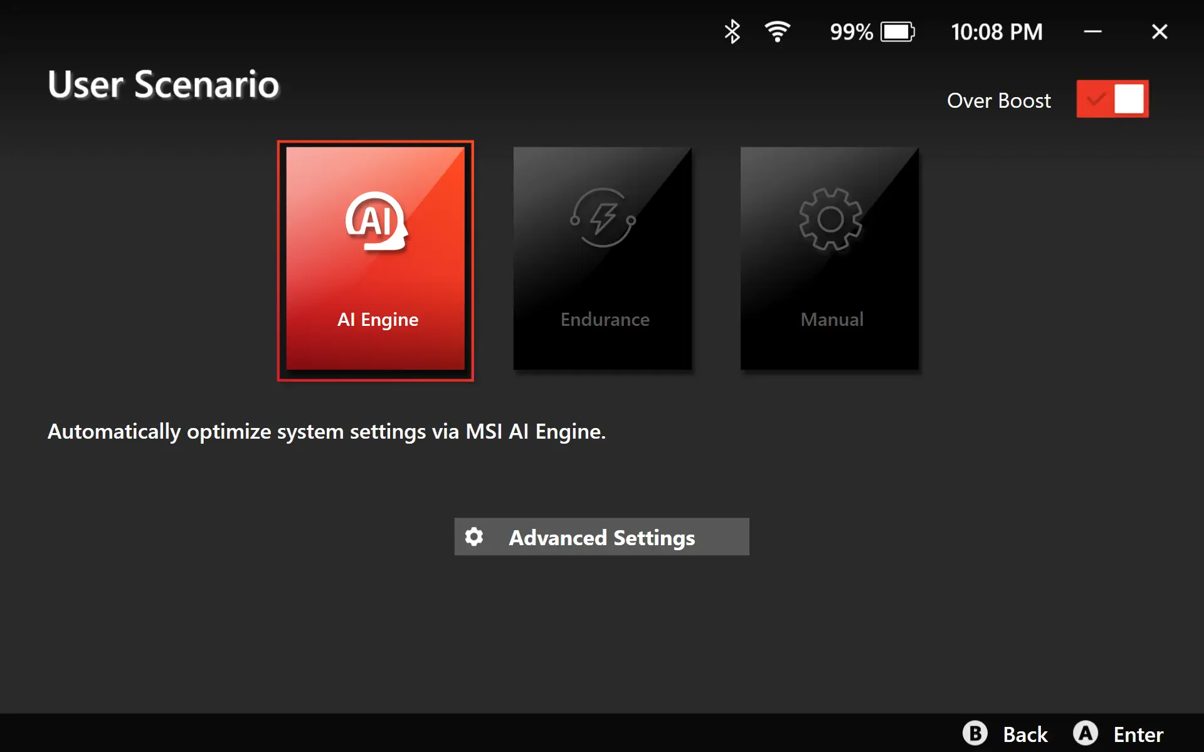
Task: Close the User Scenario window
Action: (1159, 31)
